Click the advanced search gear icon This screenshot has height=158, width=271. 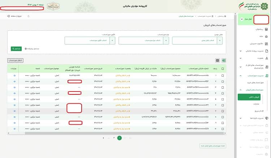(x=26, y=49)
